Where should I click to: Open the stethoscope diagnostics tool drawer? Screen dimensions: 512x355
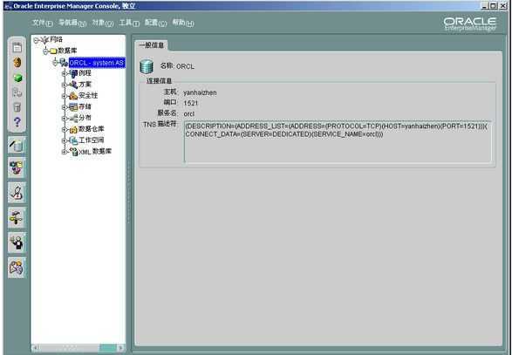pos(17,193)
